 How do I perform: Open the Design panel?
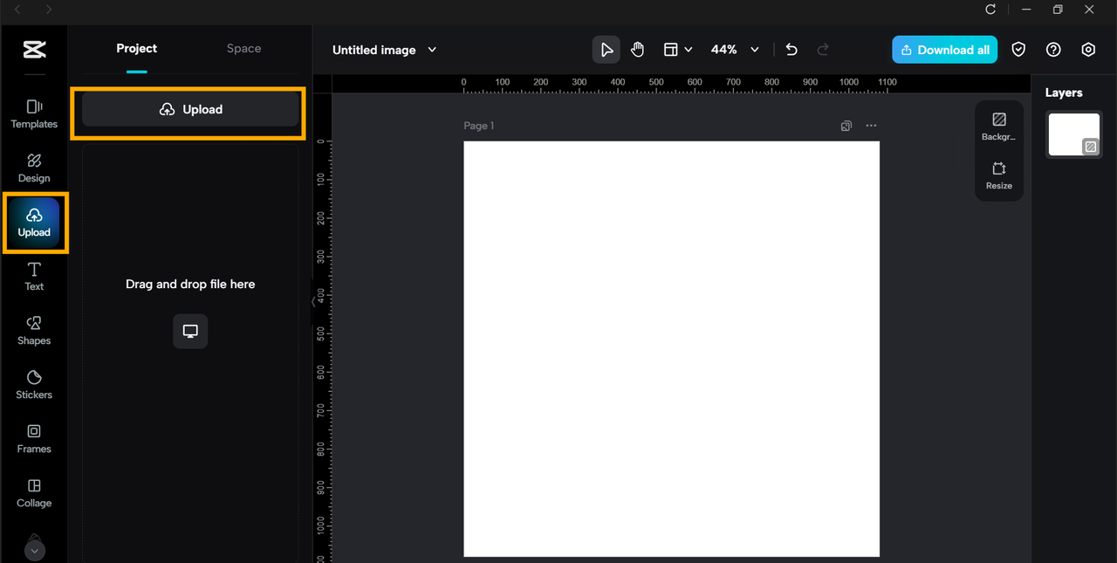click(34, 168)
